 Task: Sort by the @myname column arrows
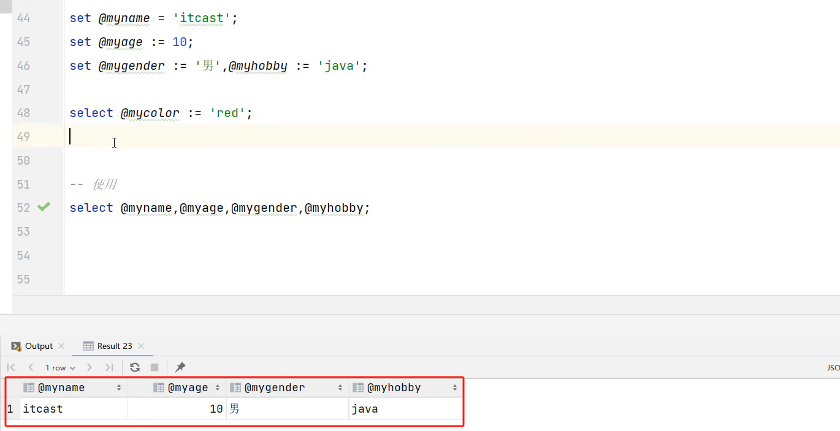click(x=119, y=388)
